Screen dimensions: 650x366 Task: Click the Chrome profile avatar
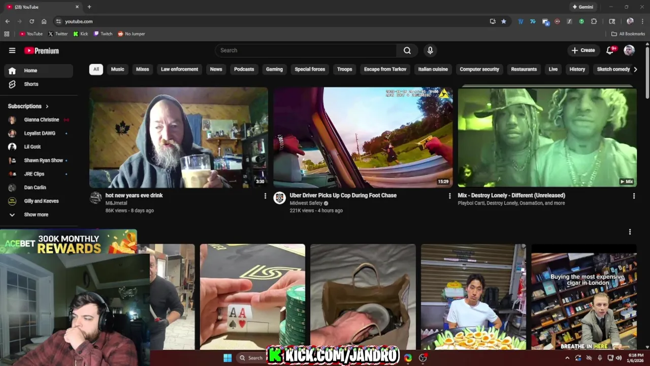pyautogui.click(x=630, y=21)
